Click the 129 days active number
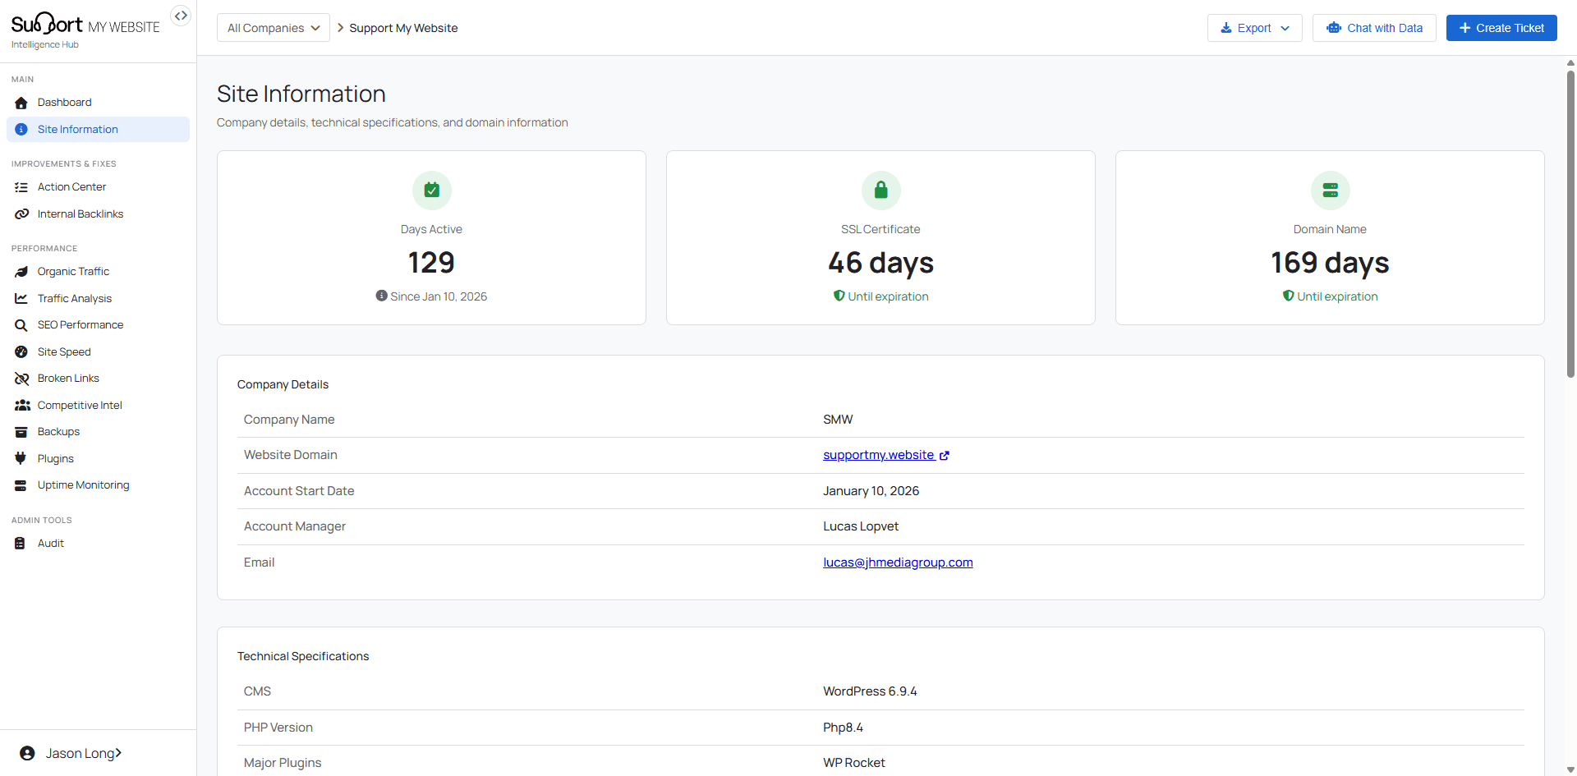This screenshot has width=1577, height=776. point(431,263)
